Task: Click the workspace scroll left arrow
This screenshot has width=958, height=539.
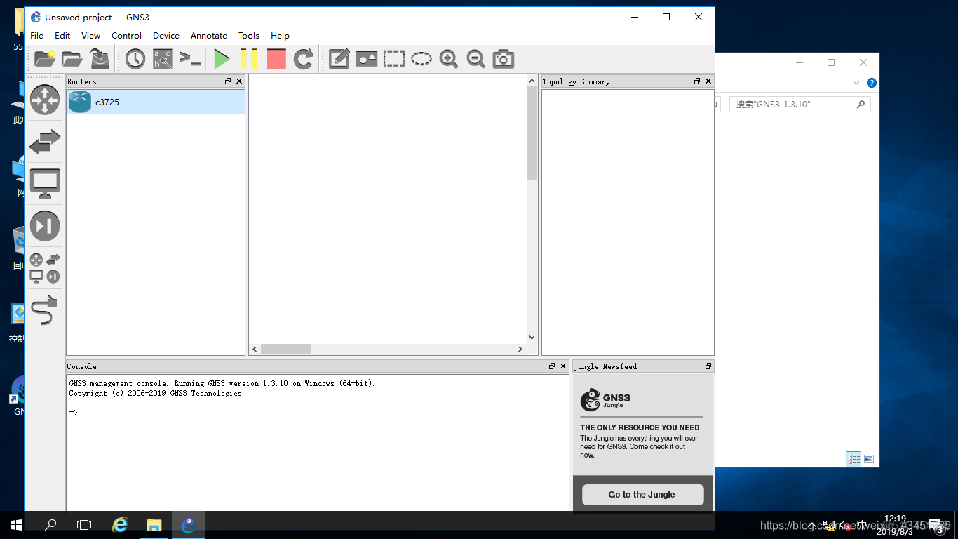Action: pos(255,349)
